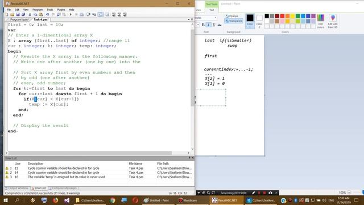
Task: Click the Compile icon after Stop
Action: 82,15
